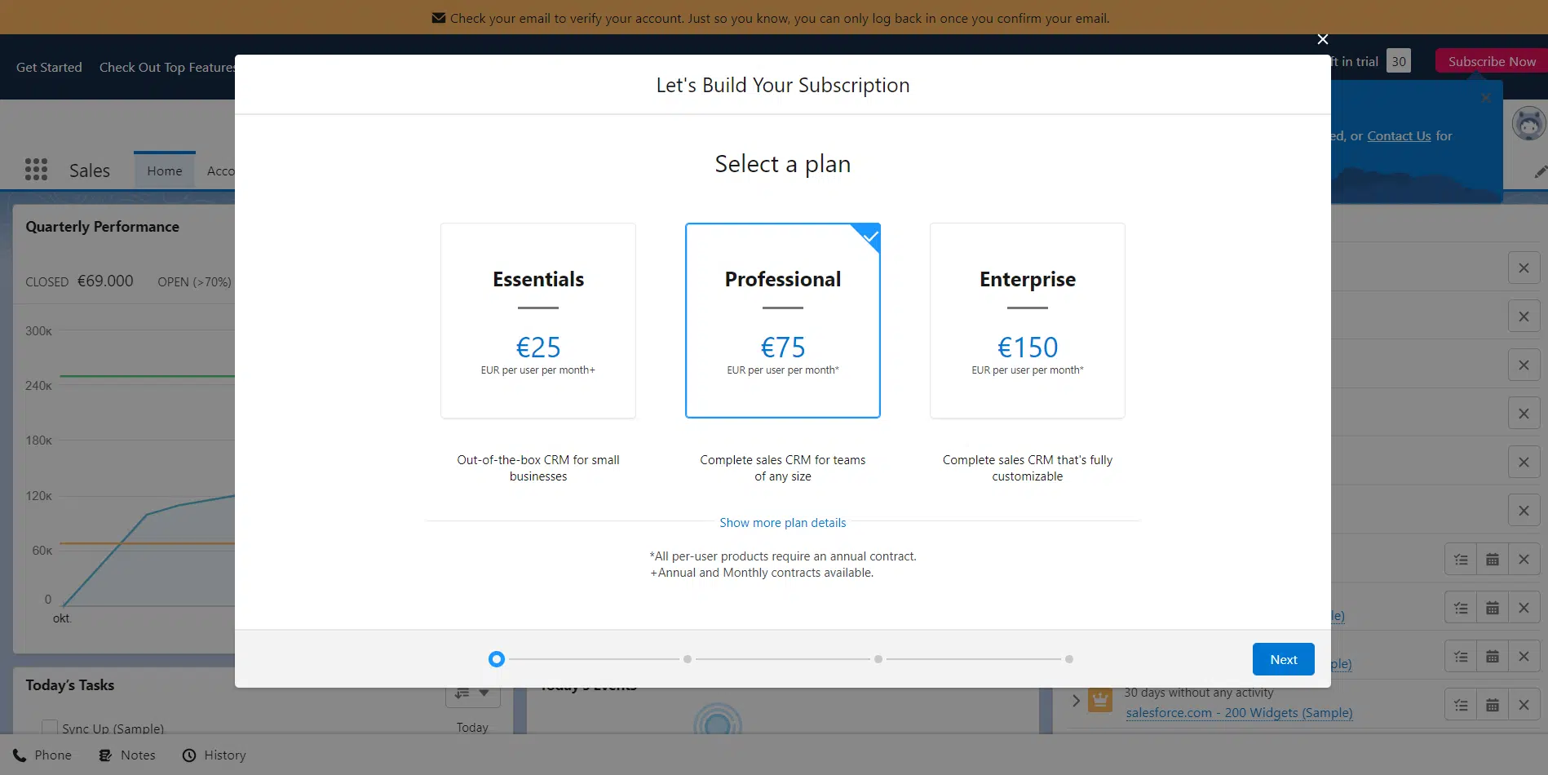The image size is (1548, 775).
Task: Switch to the Home tab
Action: 165,170
